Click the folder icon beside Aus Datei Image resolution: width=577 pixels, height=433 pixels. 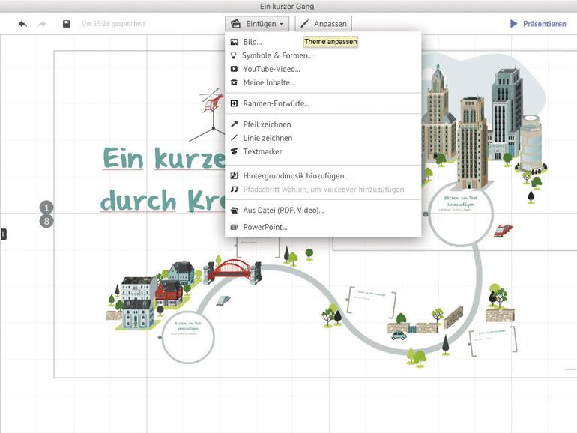(x=234, y=211)
